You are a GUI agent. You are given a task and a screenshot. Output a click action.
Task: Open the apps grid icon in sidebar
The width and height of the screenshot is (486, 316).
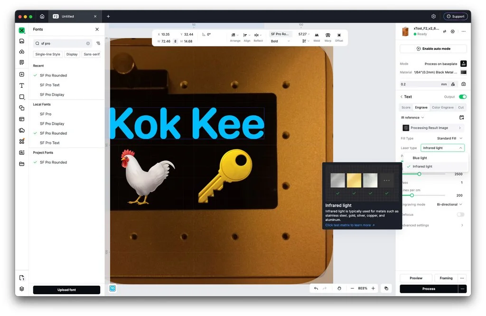(22, 141)
